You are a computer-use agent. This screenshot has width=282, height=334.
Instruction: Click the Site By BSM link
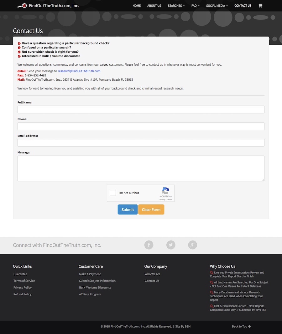pyautogui.click(x=183, y=326)
